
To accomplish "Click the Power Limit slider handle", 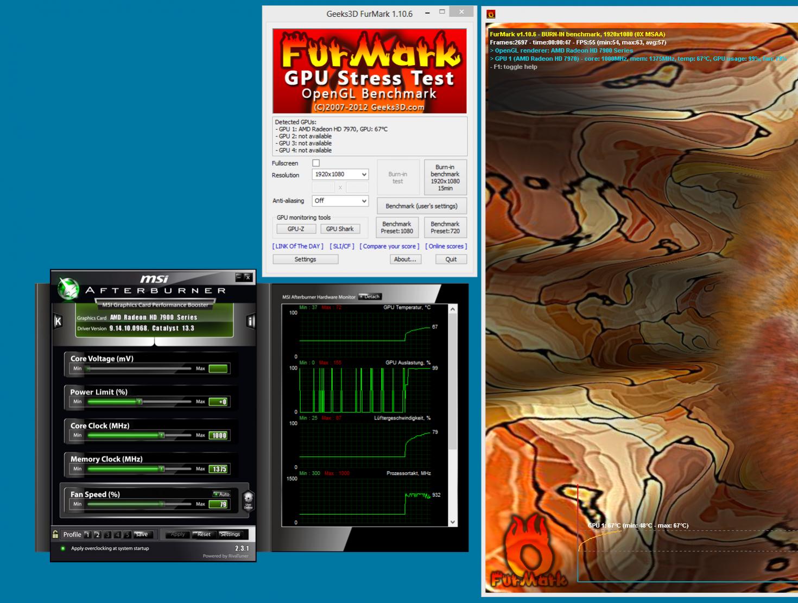I will [x=140, y=402].
